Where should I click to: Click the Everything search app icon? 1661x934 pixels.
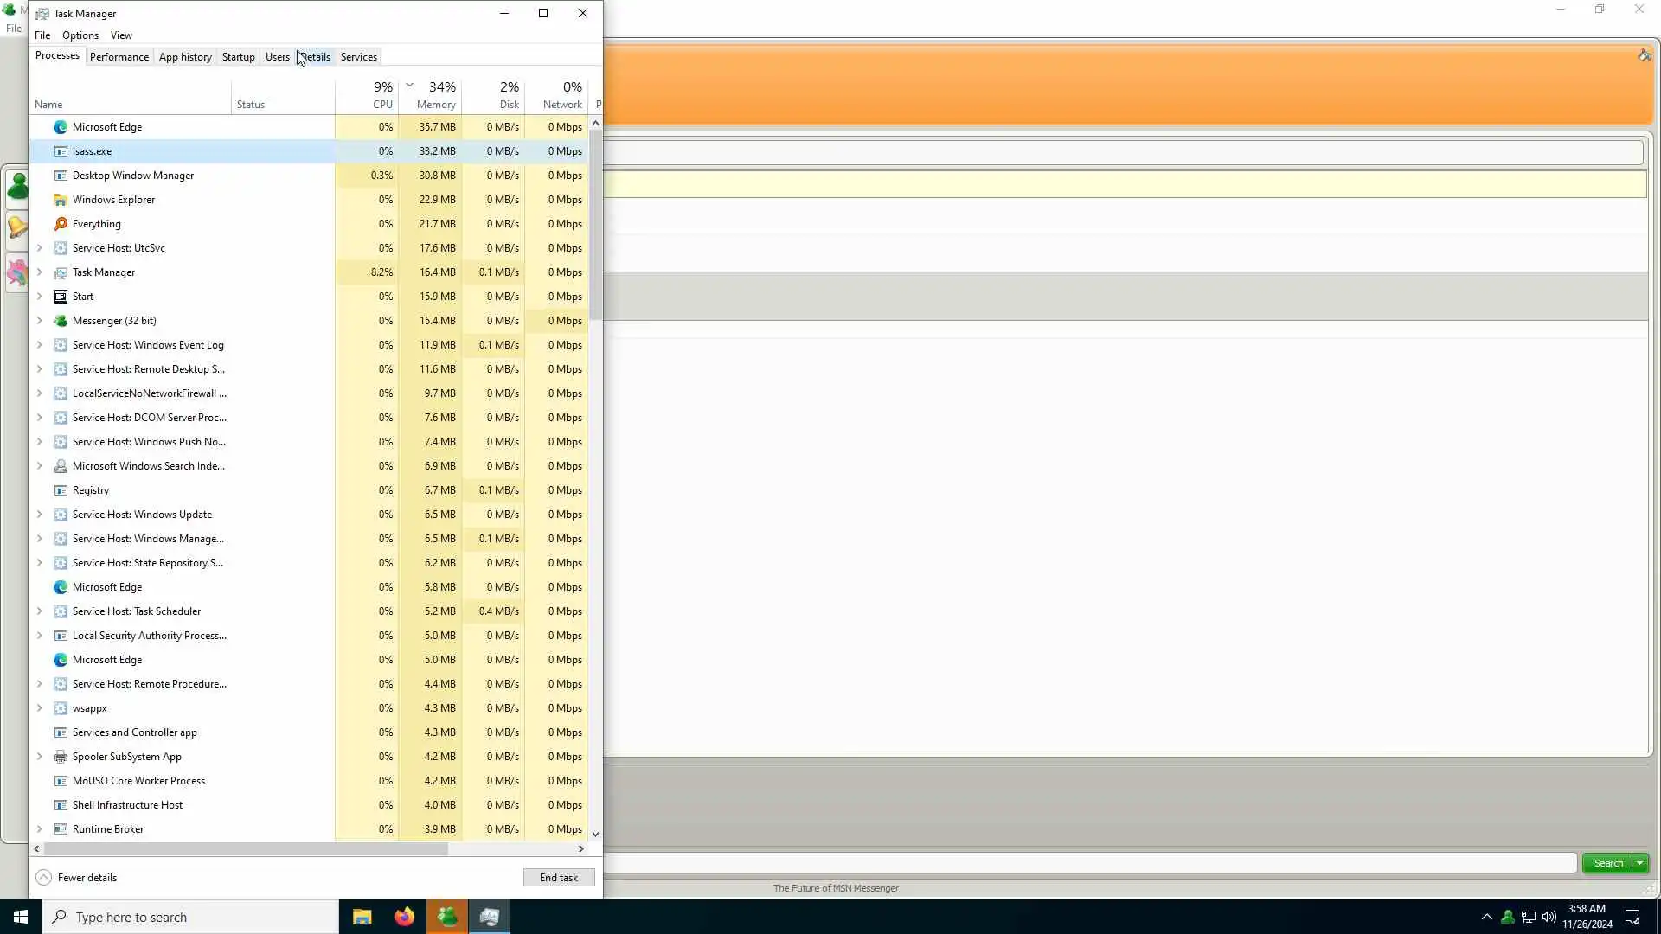pyautogui.click(x=61, y=224)
